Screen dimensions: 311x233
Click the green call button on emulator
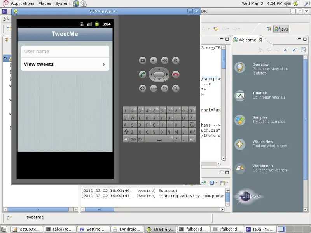point(142,75)
